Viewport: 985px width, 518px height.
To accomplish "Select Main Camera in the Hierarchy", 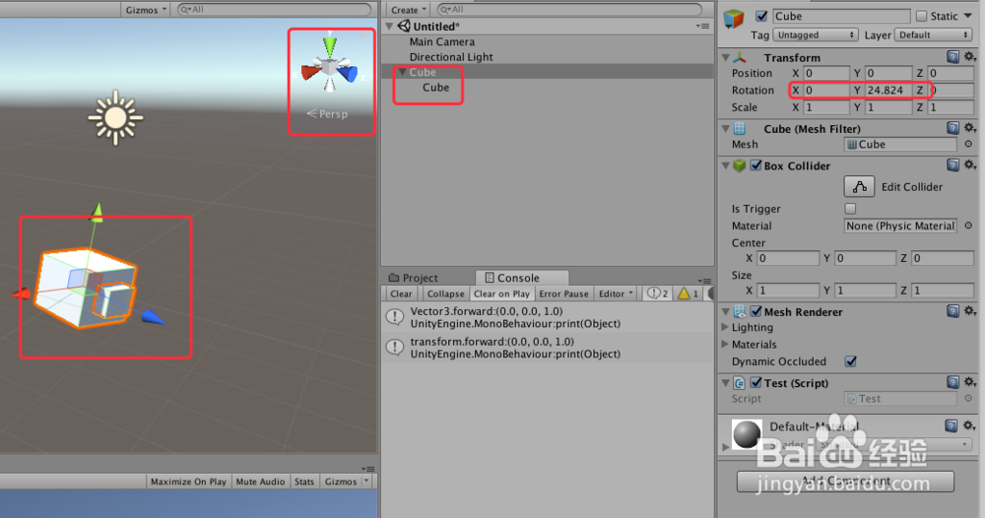I will pyautogui.click(x=442, y=41).
